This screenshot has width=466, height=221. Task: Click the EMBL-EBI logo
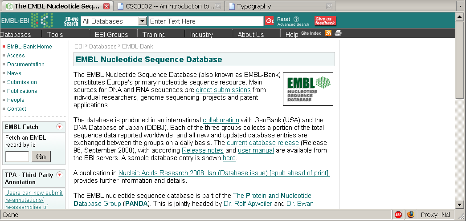coord(27,20)
